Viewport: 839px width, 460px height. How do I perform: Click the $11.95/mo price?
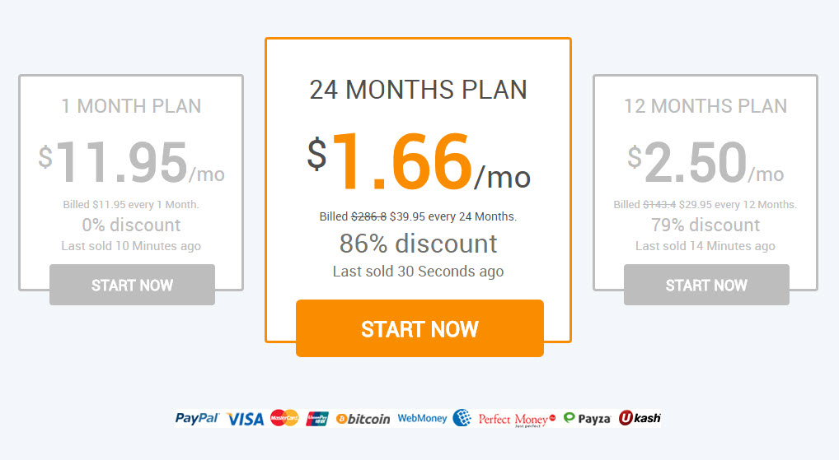click(131, 162)
